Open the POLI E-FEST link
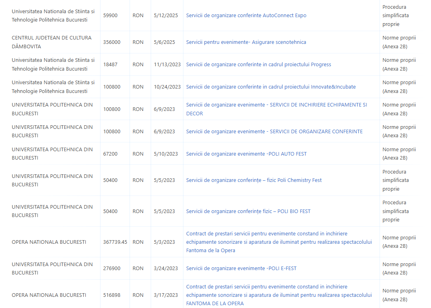Screen dimensions: 431x308 click(x=241, y=269)
